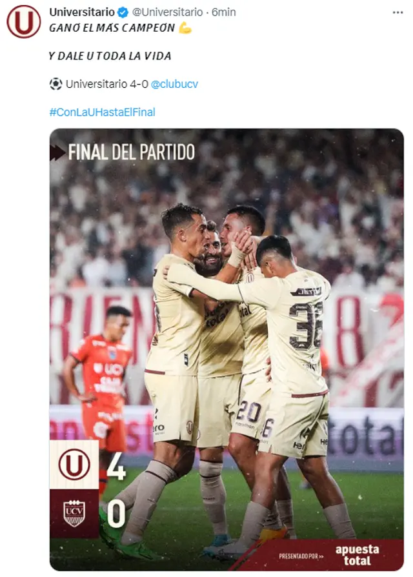Open the three-dot more options menu
Image resolution: width=413 pixels, height=577 pixels.
point(398,12)
